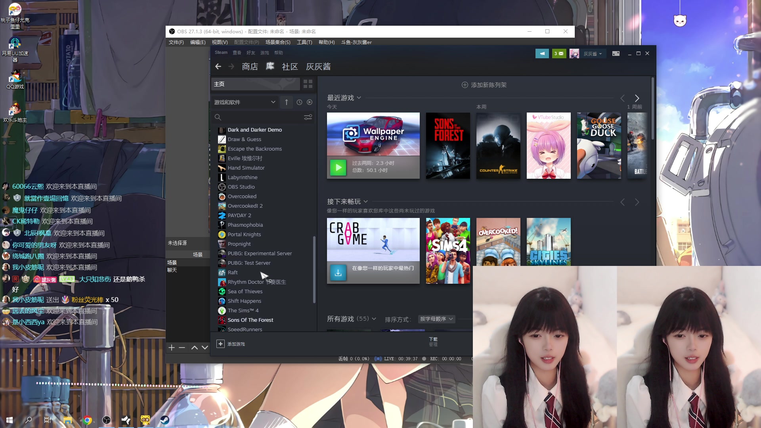Open Windows taskbar search
Image resolution: width=761 pixels, height=428 pixels.
[x=29, y=420]
